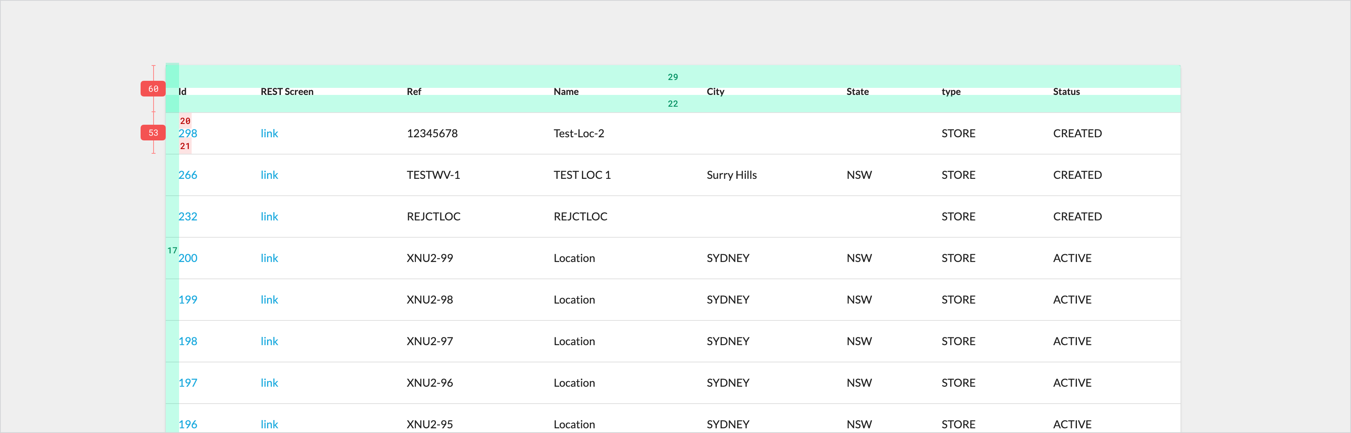Click REST Screen link for Test-Loc-2 row
This screenshot has width=1351, height=433.
(269, 133)
